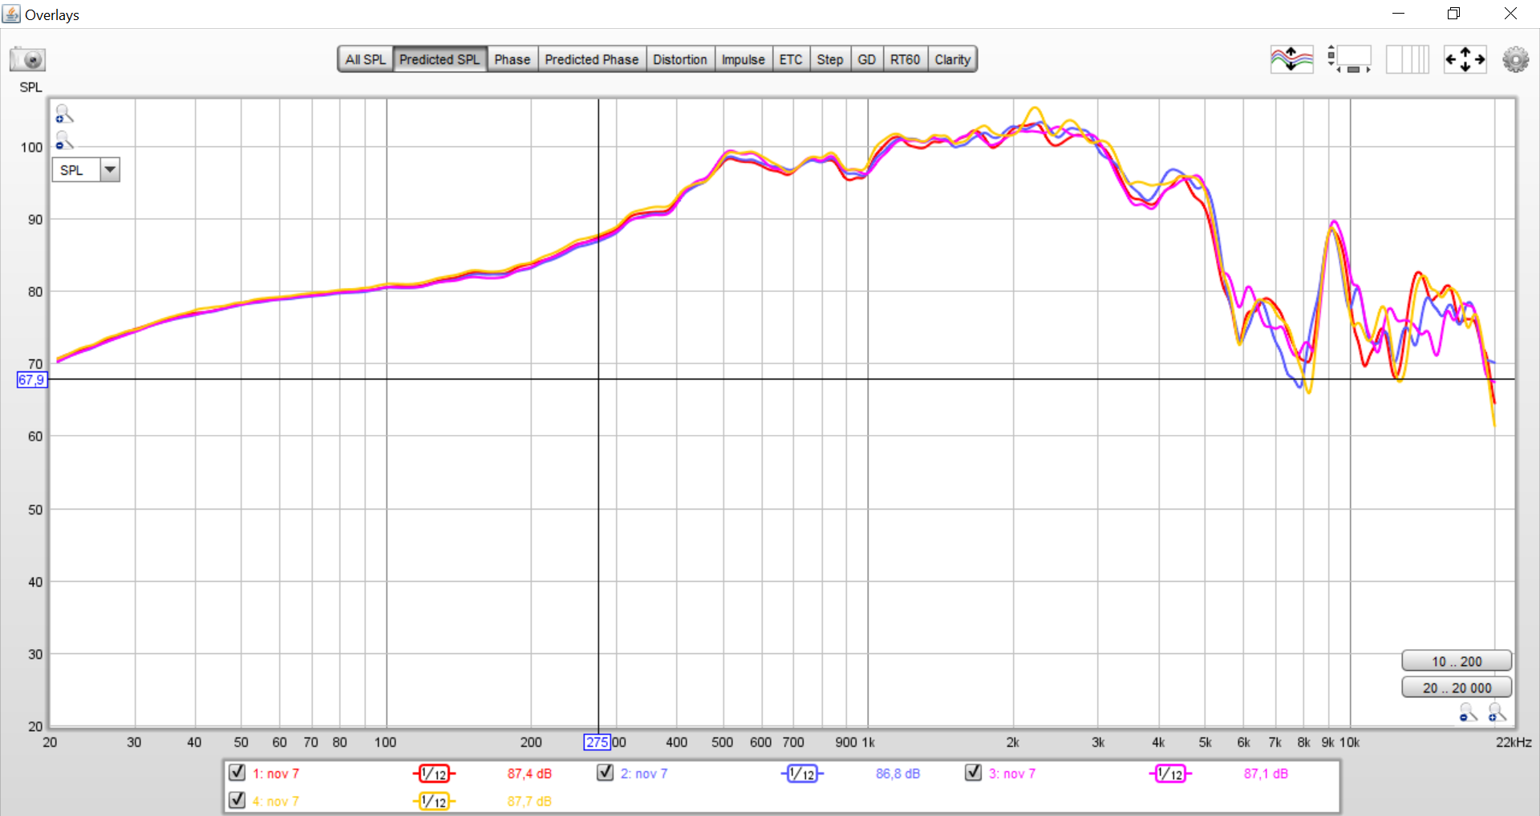
Task: Open graph controls with the gear icon
Action: [1515, 59]
